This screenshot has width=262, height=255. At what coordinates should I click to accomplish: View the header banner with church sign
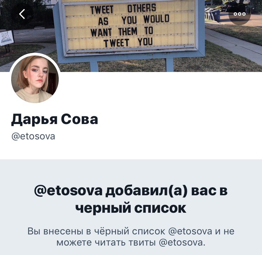(131, 36)
